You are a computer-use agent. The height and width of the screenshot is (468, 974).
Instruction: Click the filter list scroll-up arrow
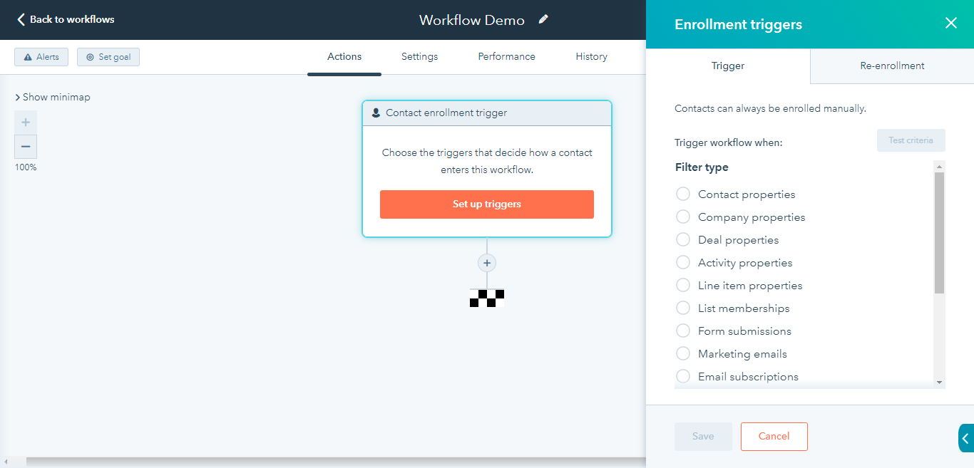pos(939,166)
